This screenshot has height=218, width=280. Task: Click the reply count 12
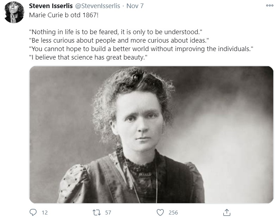(x=45, y=213)
